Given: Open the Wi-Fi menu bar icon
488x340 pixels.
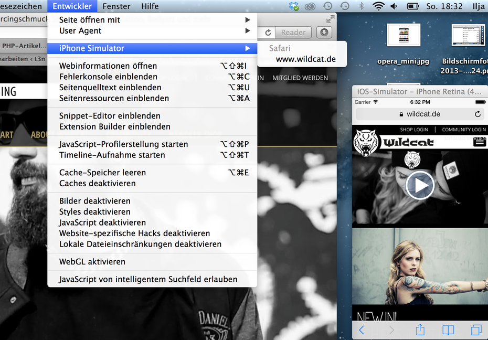Looking at the screenshot, I should click(378, 6).
